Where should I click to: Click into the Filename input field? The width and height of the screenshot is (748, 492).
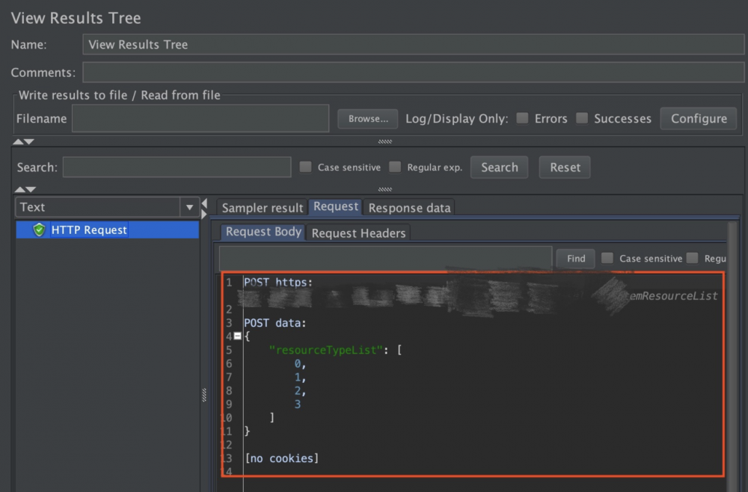tap(200, 118)
